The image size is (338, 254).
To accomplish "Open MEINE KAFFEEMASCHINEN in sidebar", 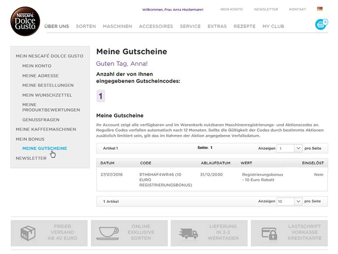I will pos(46,129).
